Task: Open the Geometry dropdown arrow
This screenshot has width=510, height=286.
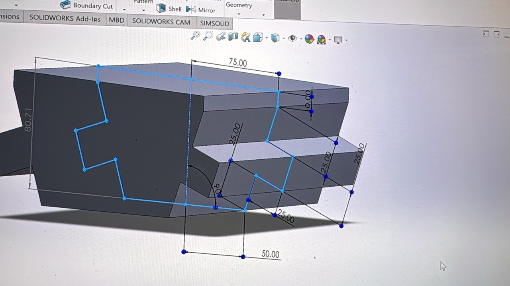Action: 239,14
